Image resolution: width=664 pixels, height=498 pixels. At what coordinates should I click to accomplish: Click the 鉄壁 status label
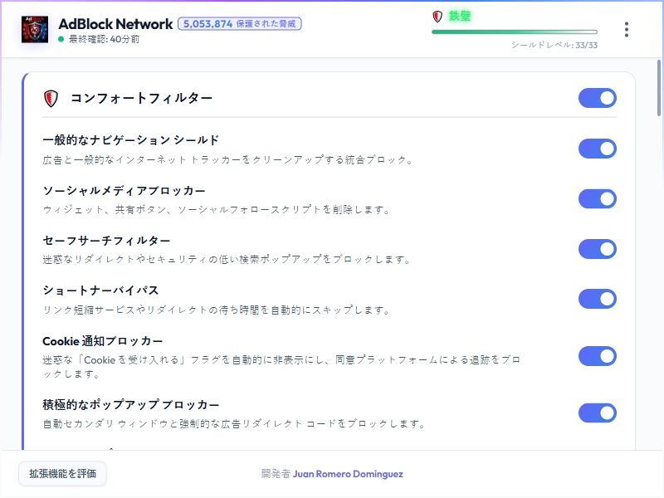click(x=460, y=16)
